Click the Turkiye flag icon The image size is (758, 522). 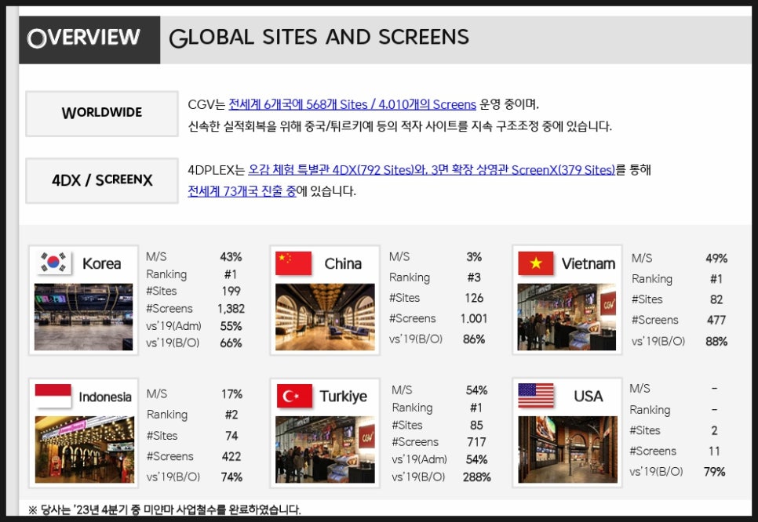tap(294, 396)
